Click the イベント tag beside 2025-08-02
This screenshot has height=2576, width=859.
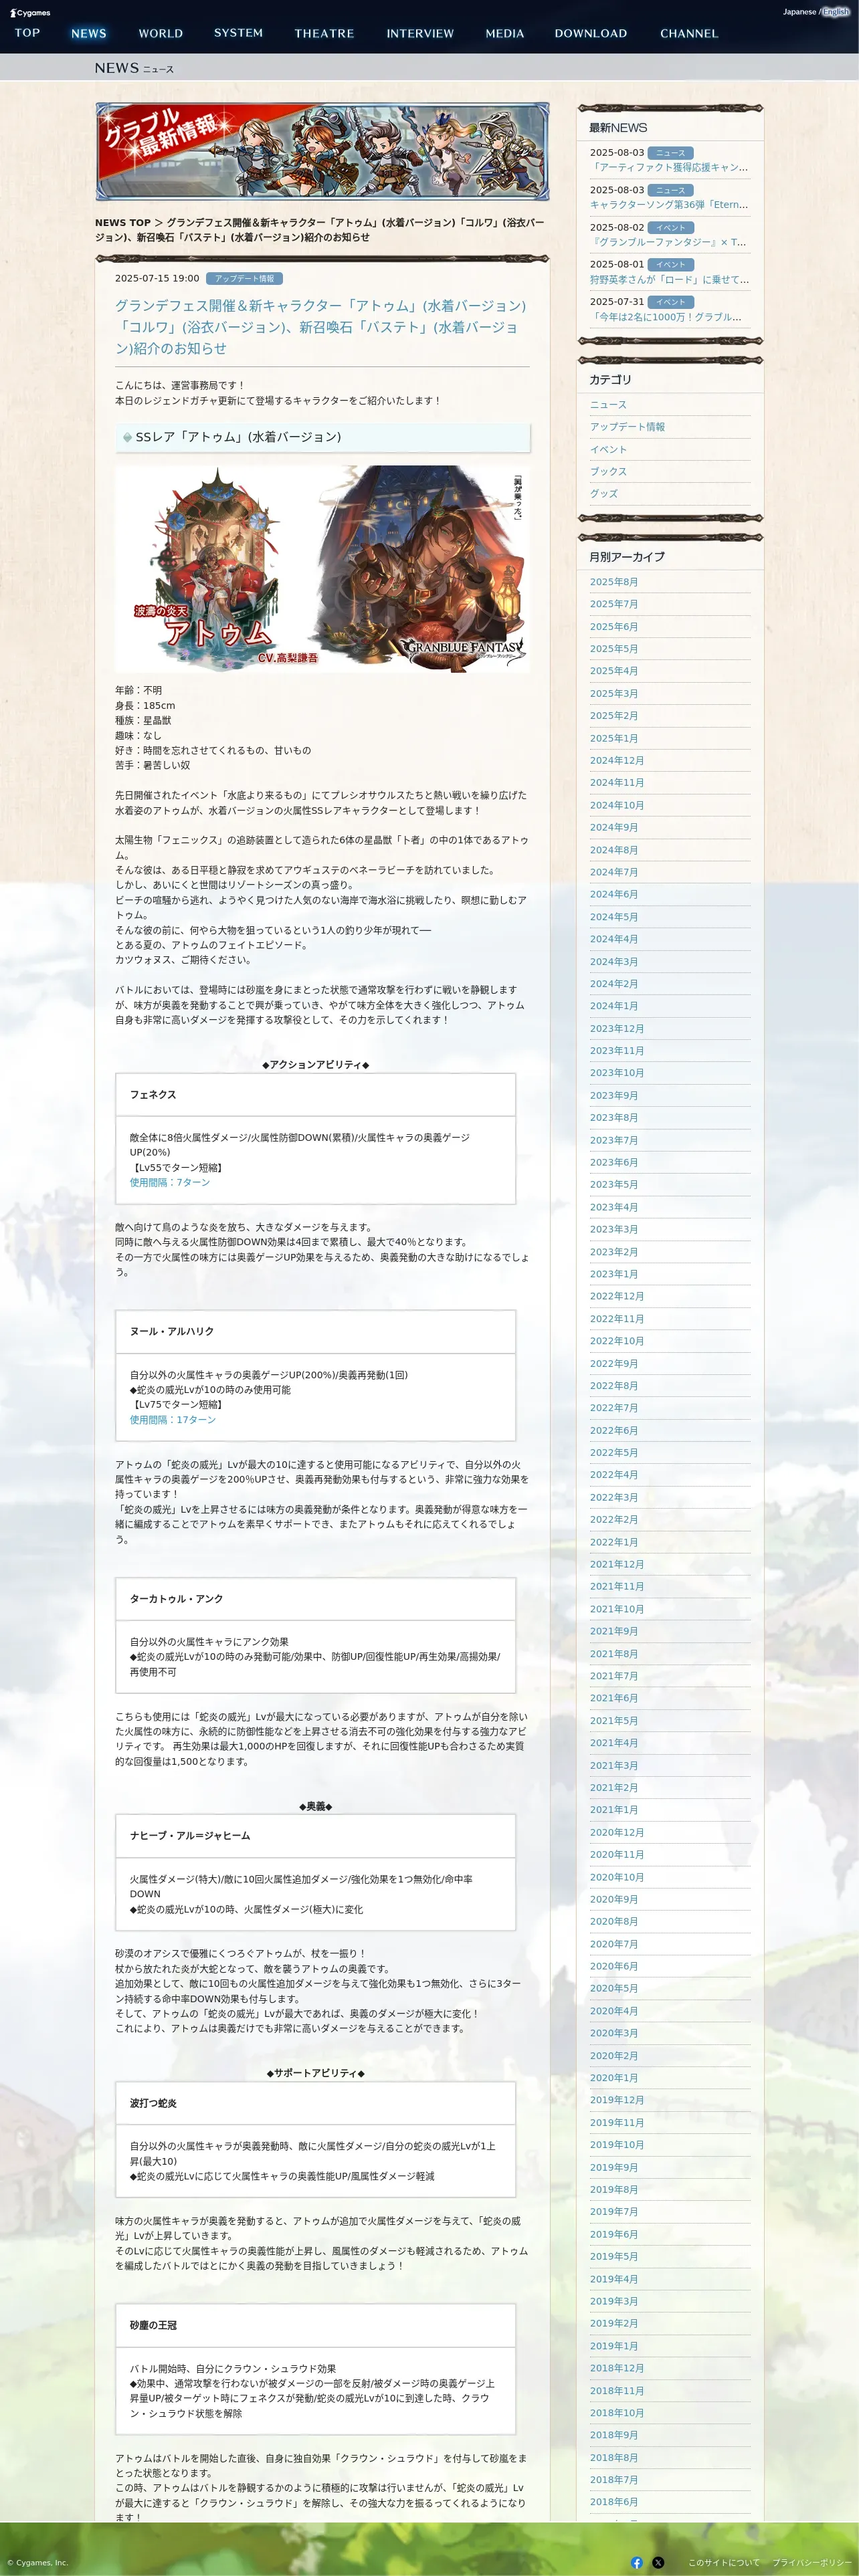(x=670, y=228)
